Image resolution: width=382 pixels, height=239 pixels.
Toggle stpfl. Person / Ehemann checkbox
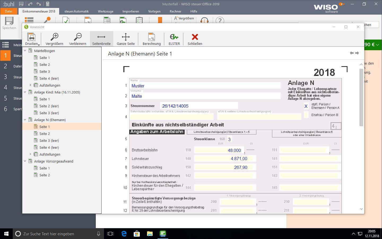[306, 106]
